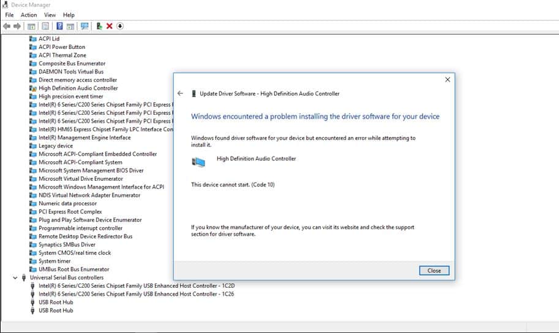Select Numeric data processor
Image resolution: width=559 pixels, height=333 pixels.
point(68,203)
